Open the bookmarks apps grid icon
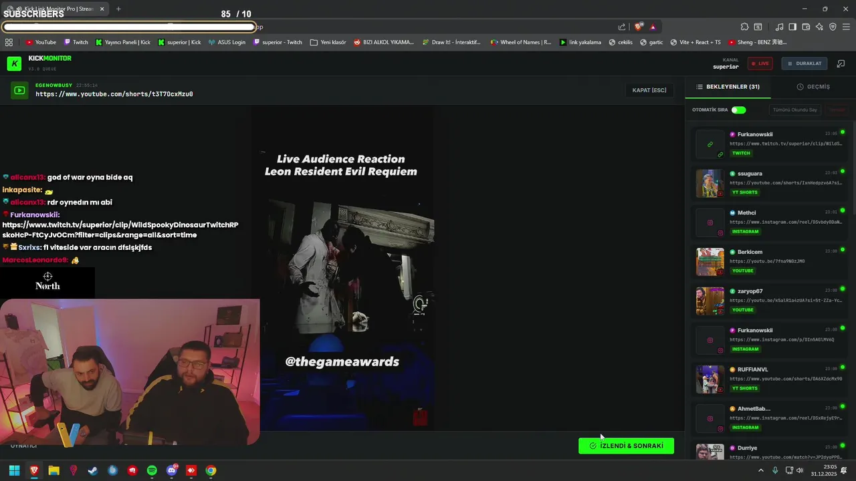856x481 pixels. [x=9, y=42]
